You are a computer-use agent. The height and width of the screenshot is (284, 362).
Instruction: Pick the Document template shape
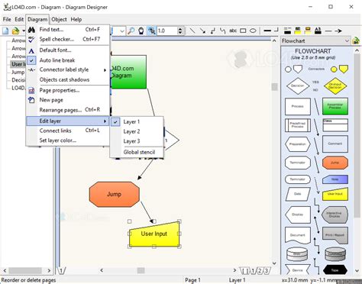(298, 235)
